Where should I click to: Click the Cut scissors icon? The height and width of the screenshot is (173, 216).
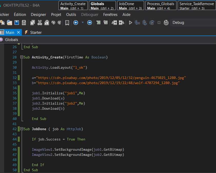click(x=40, y=23)
